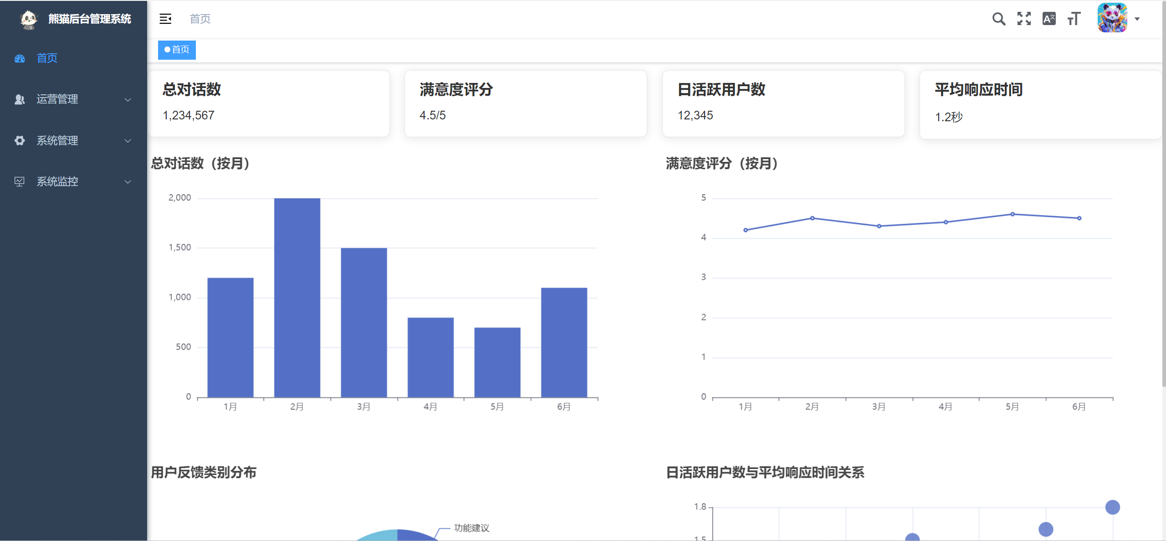Expand the 系统管理 submenu arrow
This screenshot has width=1166, height=541.
tap(128, 141)
